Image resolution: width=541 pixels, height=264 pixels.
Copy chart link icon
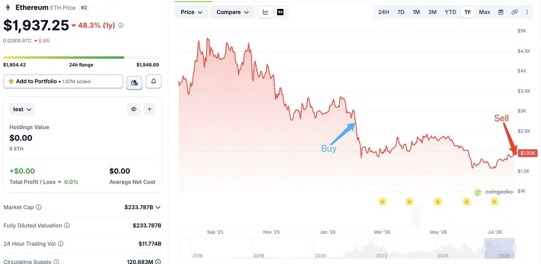(514, 12)
